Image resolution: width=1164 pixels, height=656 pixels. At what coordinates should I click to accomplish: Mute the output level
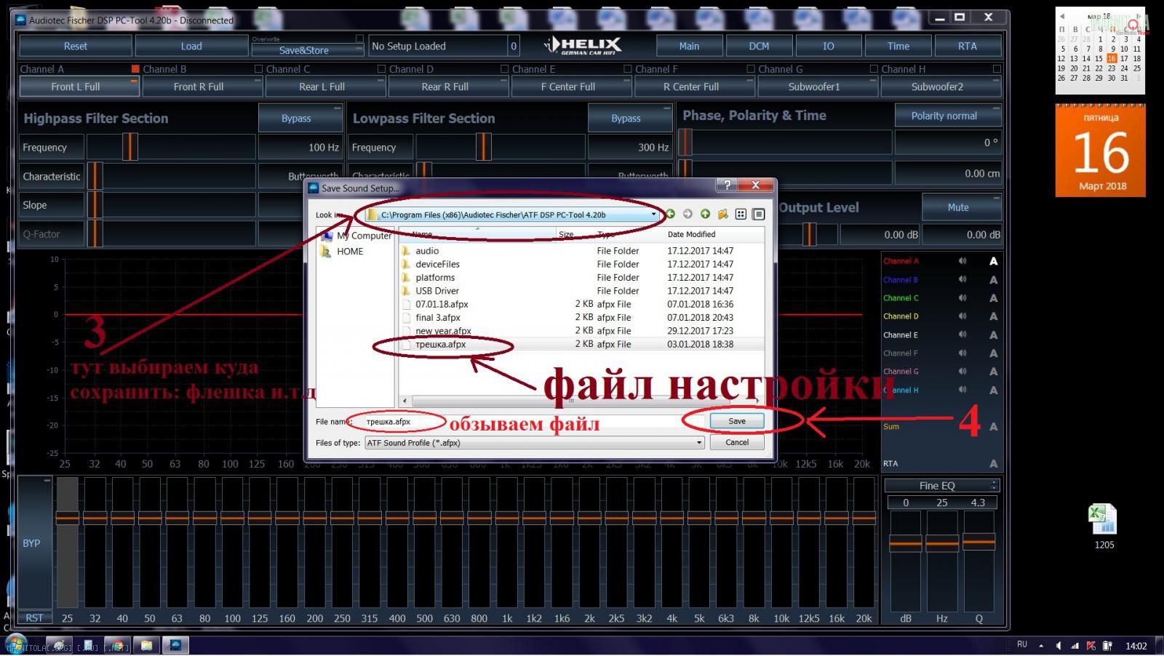click(x=962, y=207)
